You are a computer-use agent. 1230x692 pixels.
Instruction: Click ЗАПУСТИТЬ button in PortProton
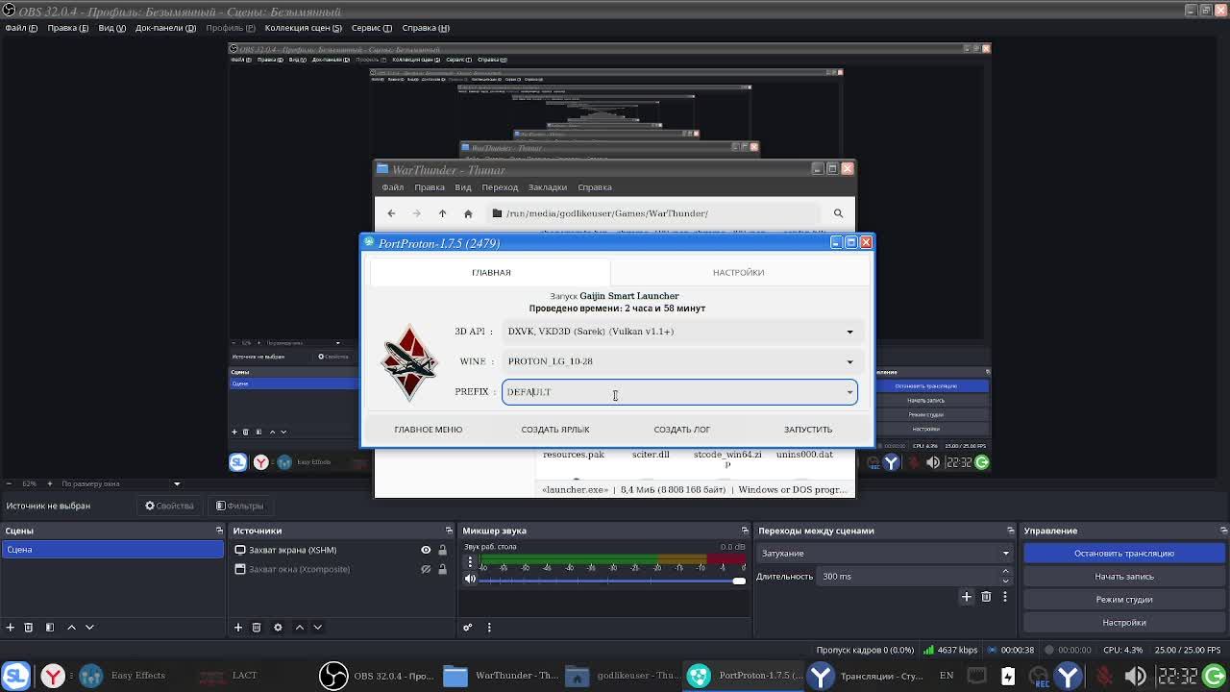pyautogui.click(x=808, y=430)
